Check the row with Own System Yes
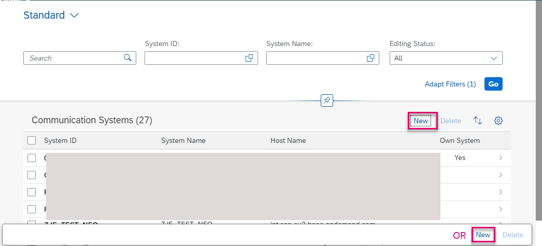 (x=32, y=158)
